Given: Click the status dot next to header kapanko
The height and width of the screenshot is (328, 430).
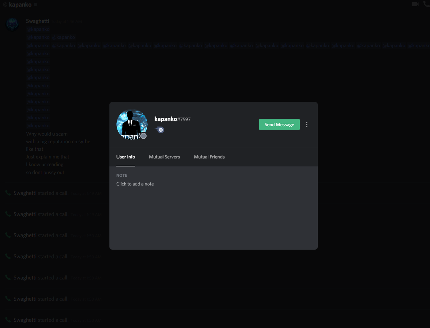Looking at the screenshot, I should click(x=35, y=5).
